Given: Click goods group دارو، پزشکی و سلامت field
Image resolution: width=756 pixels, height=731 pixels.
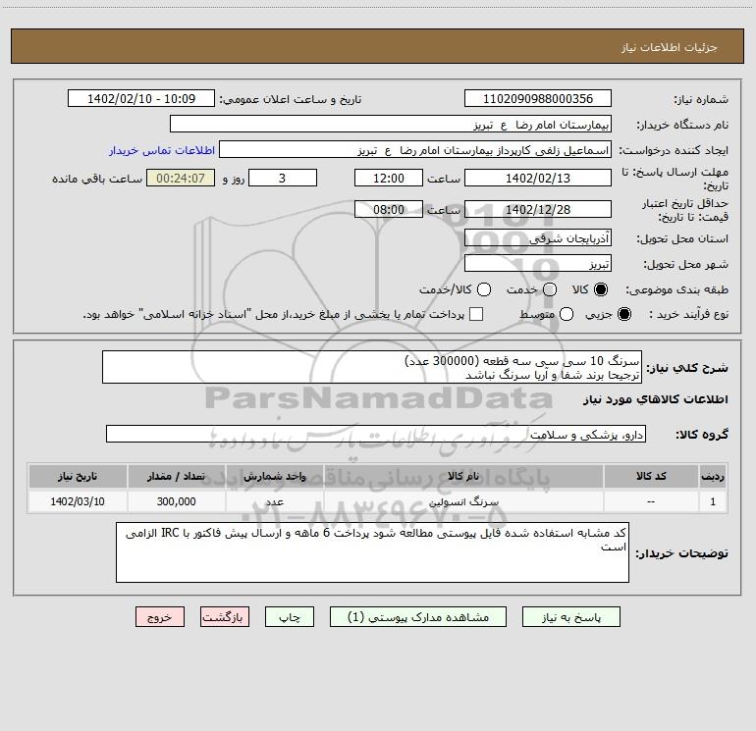Looking at the screenshot, I should (x=376, y=434).
